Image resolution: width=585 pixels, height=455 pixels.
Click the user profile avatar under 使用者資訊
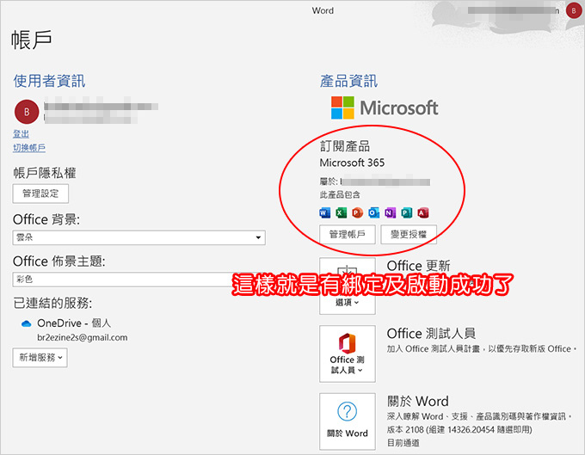tap(27, 112)
